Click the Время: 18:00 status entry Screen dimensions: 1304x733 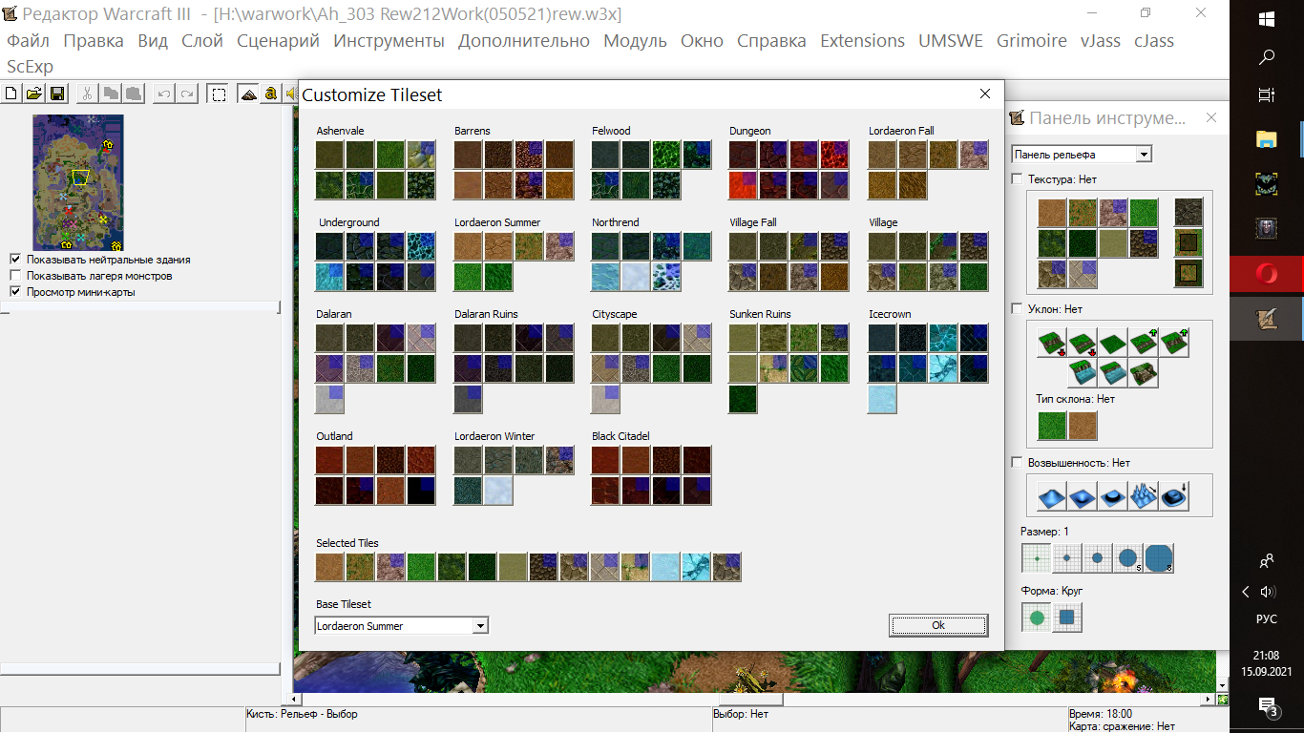[x=1100, y=714]
